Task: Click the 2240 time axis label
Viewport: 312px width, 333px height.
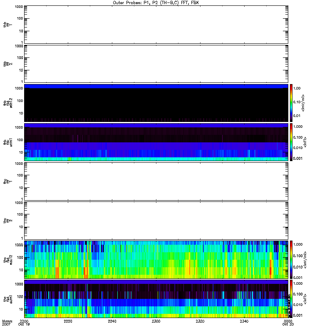Action: tap(112, 322)
